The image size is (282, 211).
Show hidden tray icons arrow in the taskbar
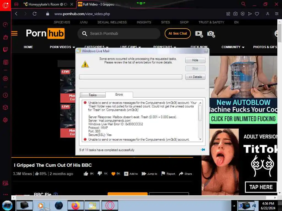point(234,206)
